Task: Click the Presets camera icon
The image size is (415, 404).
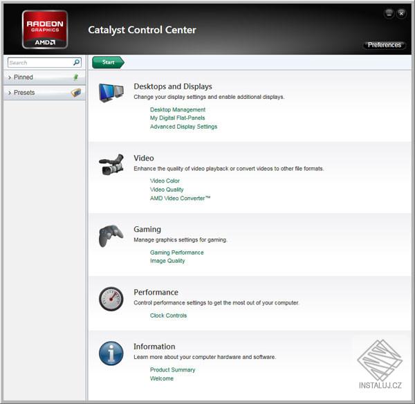Action: (76, 93)
